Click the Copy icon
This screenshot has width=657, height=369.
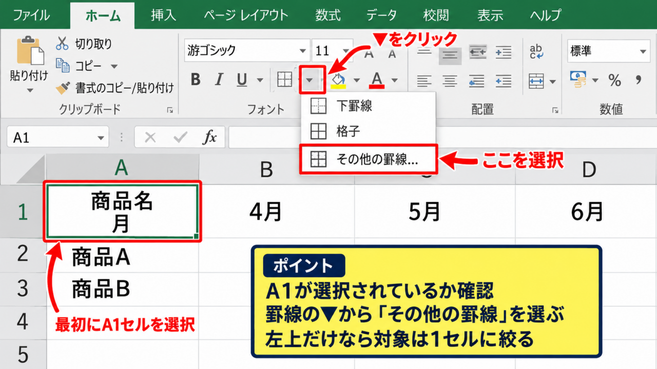[62, 66]
